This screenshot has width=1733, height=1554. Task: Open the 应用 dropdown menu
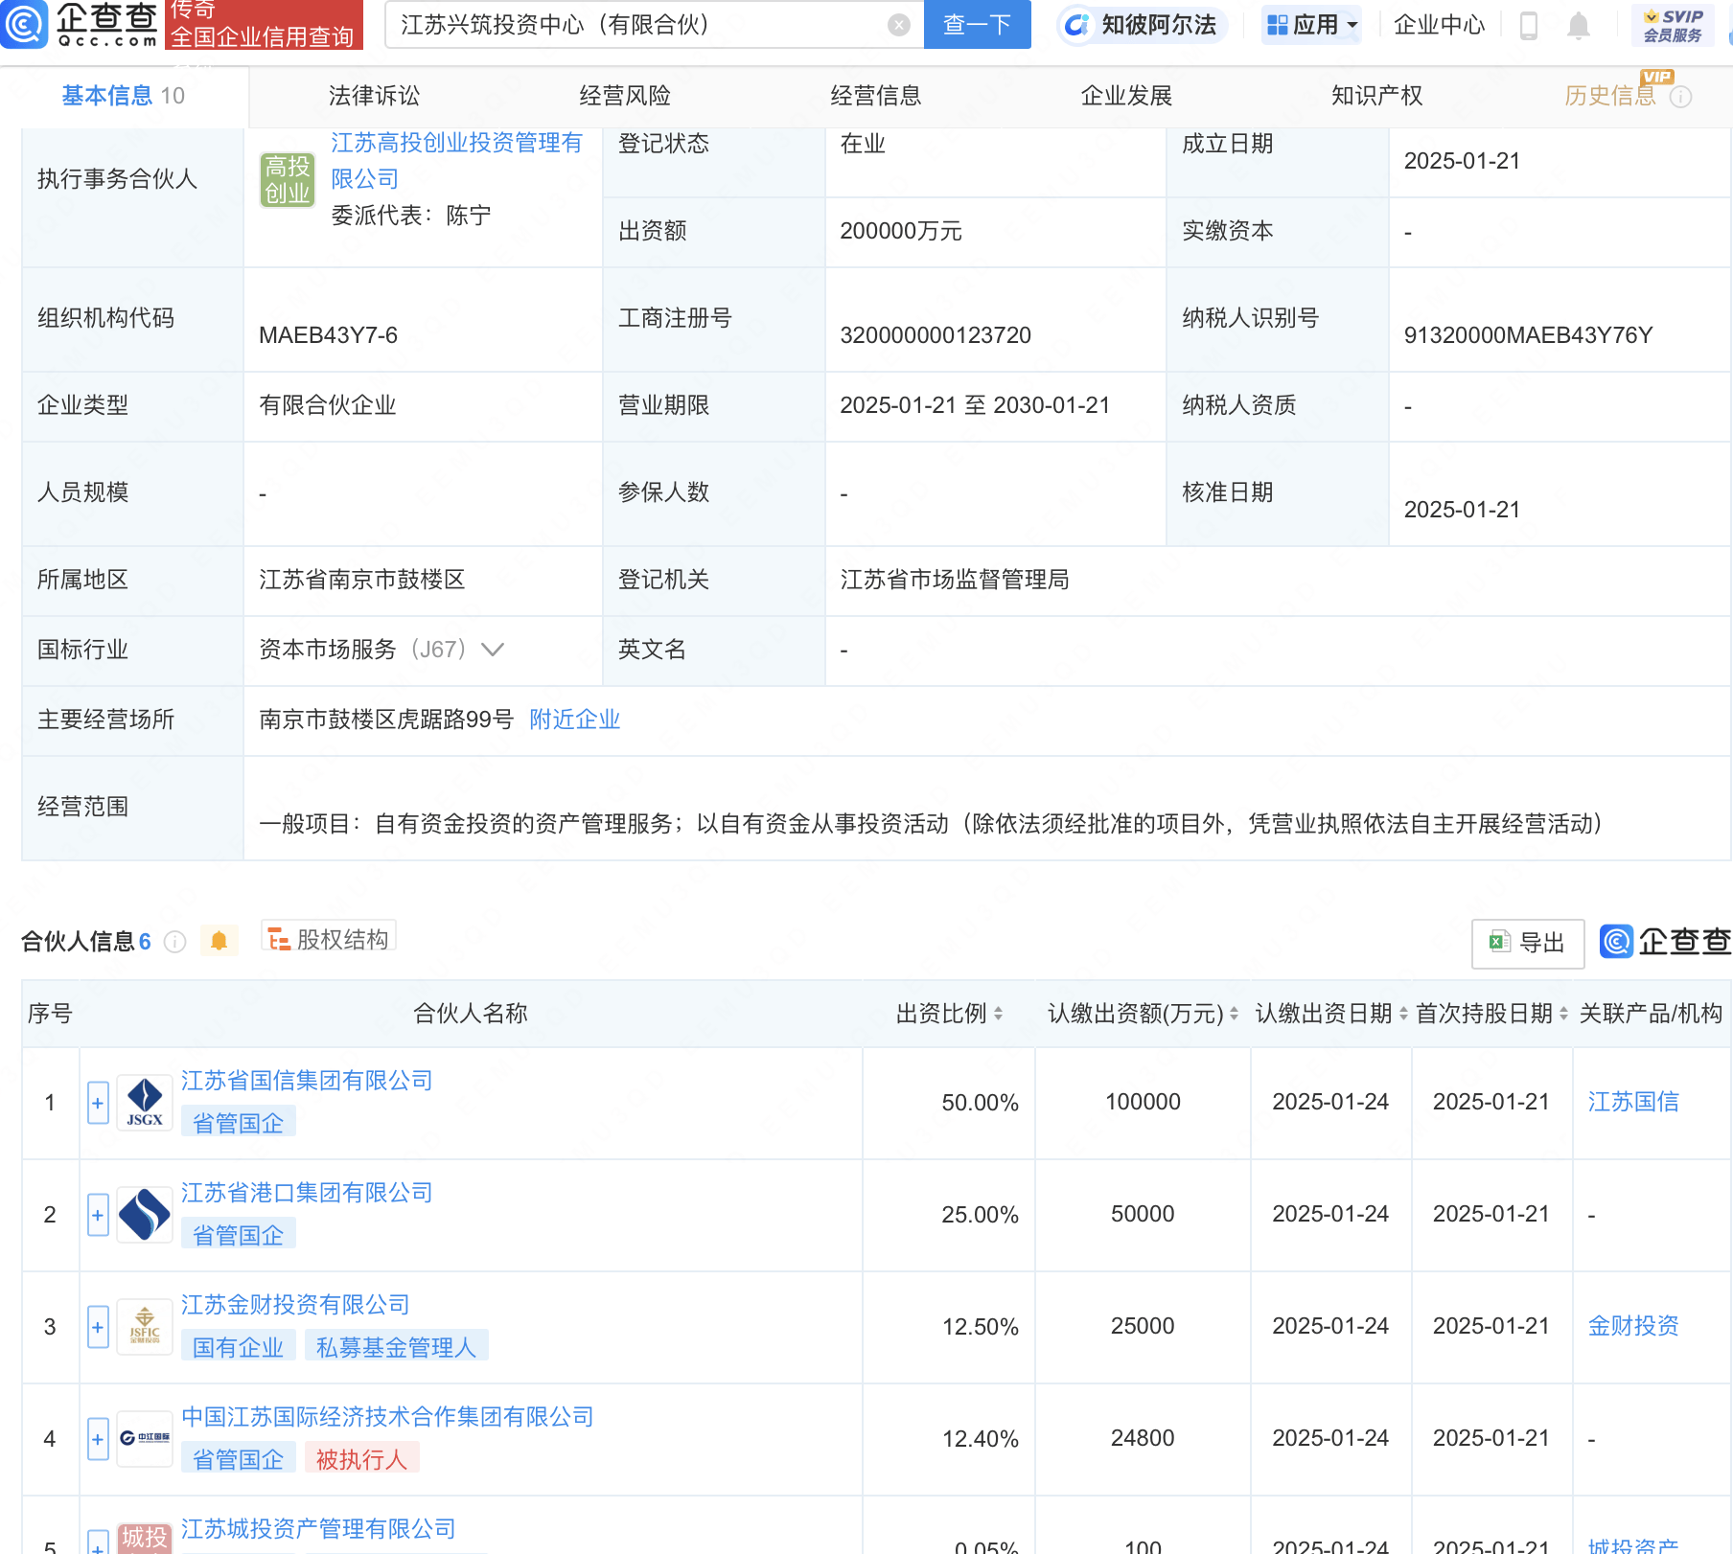pyautogui.click(x=1311, y=25)
